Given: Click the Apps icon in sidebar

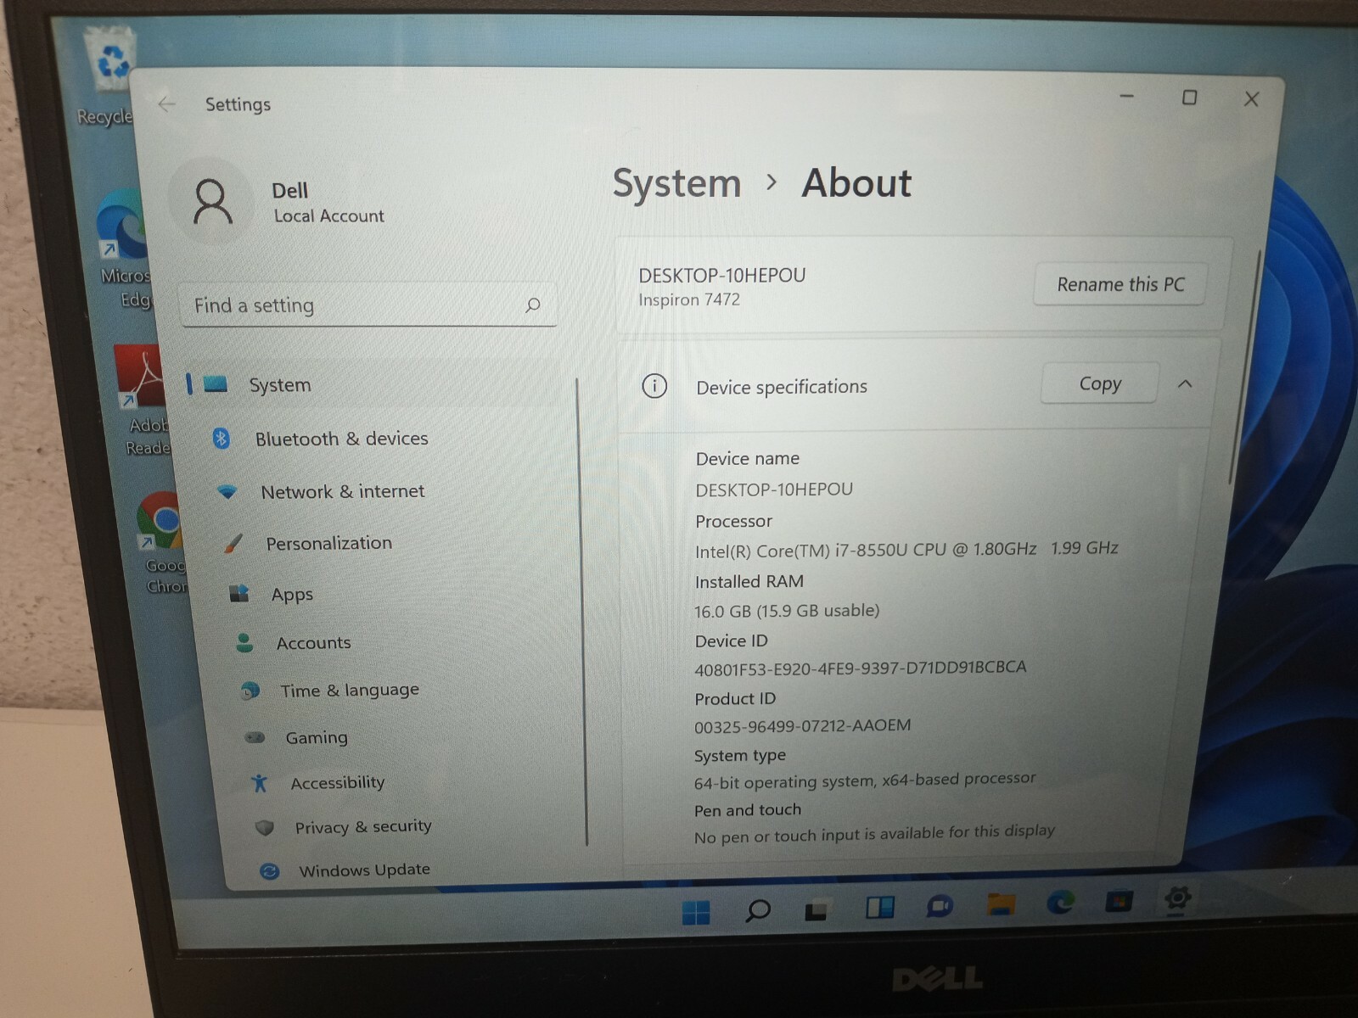Looking at the screenshot, I should 239,593.
